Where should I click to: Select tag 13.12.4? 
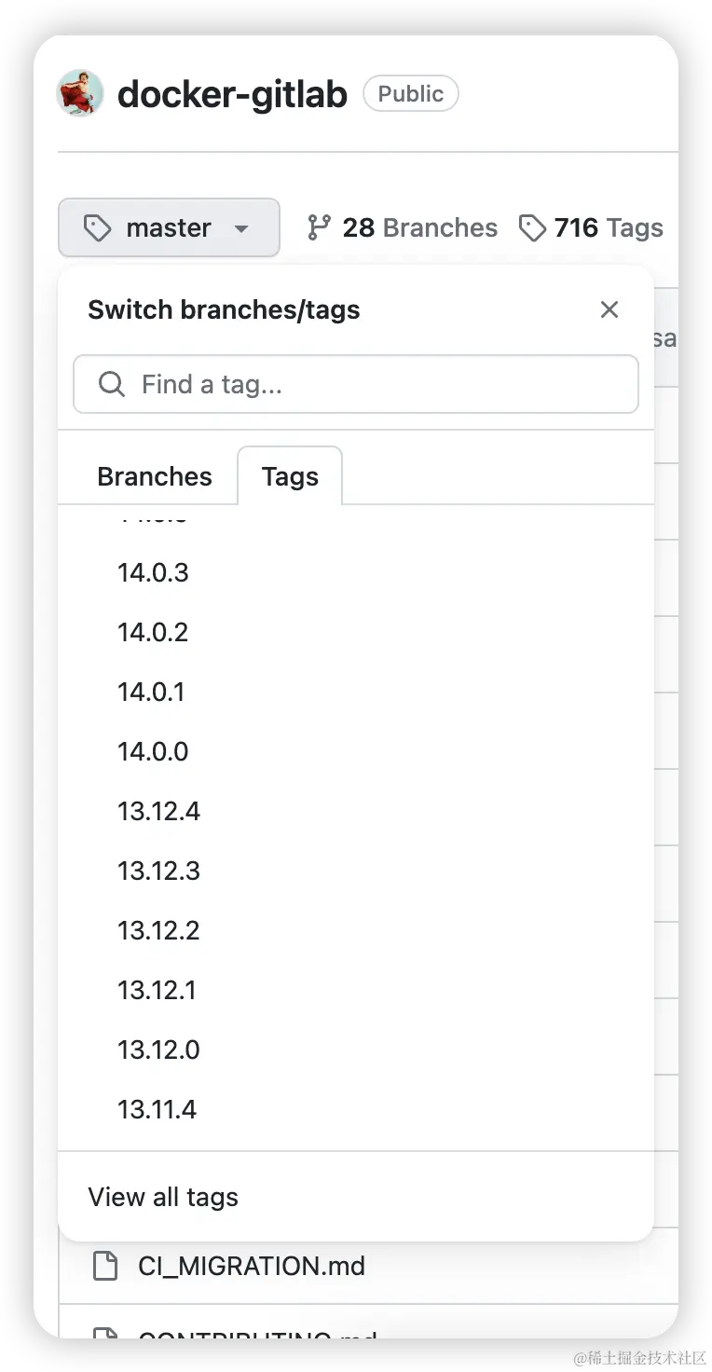pyautogui.click(x=158, y=811)
